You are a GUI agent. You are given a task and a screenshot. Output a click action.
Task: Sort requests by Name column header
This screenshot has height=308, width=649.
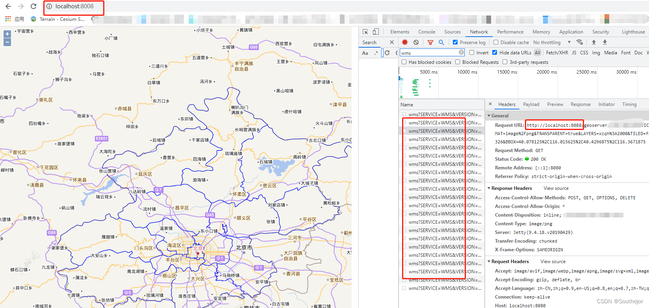[x=407, y=105]
